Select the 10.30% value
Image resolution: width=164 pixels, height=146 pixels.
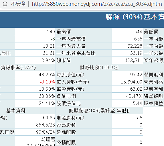click(x=47, y=89)
